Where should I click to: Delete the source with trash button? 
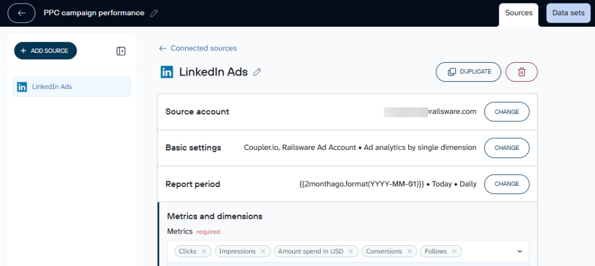point(521,71)
